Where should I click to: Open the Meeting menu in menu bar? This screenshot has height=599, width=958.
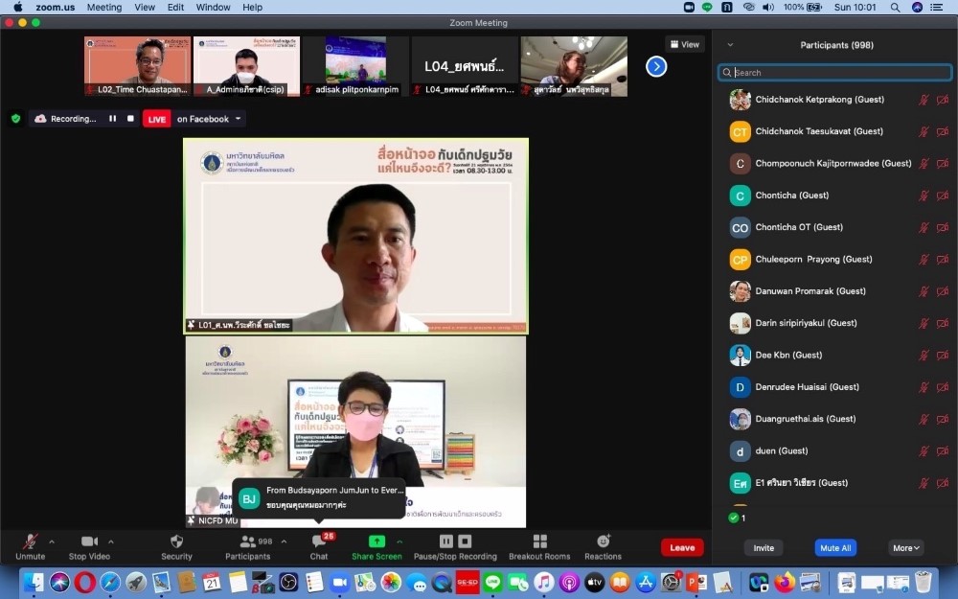tap(104, 7)
